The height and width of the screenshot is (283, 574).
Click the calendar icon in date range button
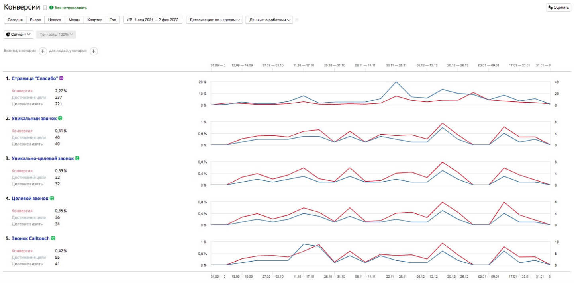click(130, 20)
